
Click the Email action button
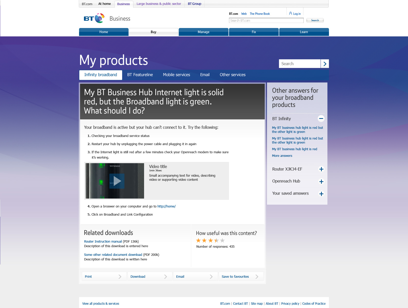[195, 276]
